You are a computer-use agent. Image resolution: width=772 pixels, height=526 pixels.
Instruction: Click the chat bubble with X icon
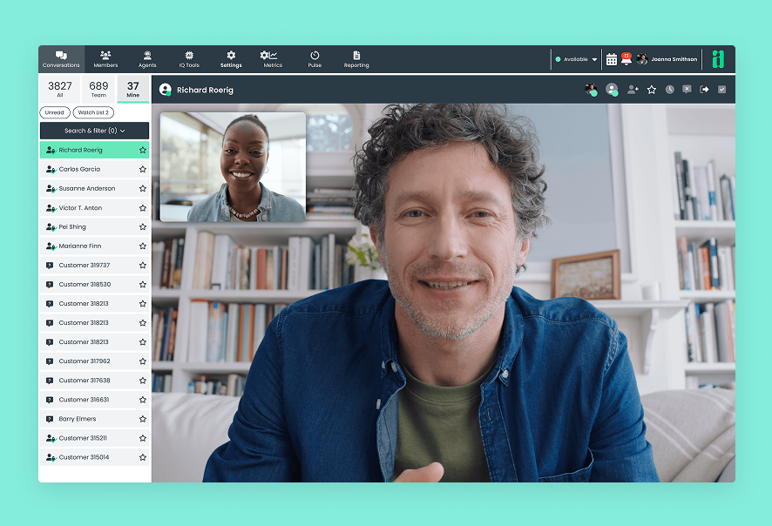(687, 90)
